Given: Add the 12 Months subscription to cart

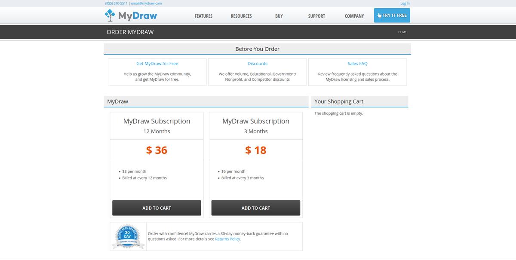Looking at the screenshot, I should coord(157,208).
